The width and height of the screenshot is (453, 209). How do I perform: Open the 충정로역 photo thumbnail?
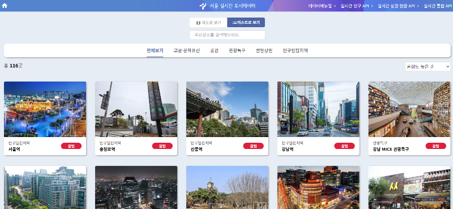tap(136, 109)
